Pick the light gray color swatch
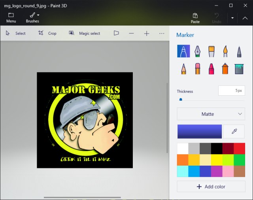Viewport: 253px width, 200px height. tap(194, 149)
